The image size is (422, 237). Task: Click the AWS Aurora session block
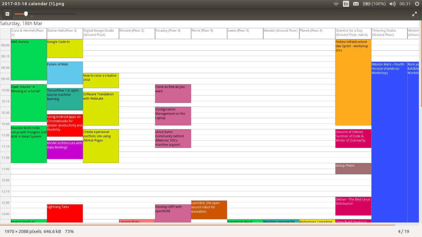pos(29,60)
